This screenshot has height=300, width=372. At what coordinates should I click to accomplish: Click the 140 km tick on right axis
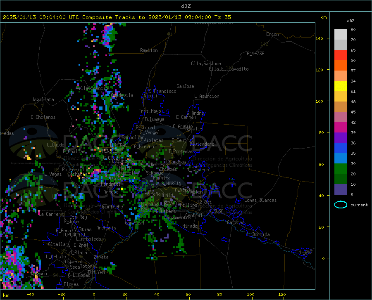click(x=320, y=38)
